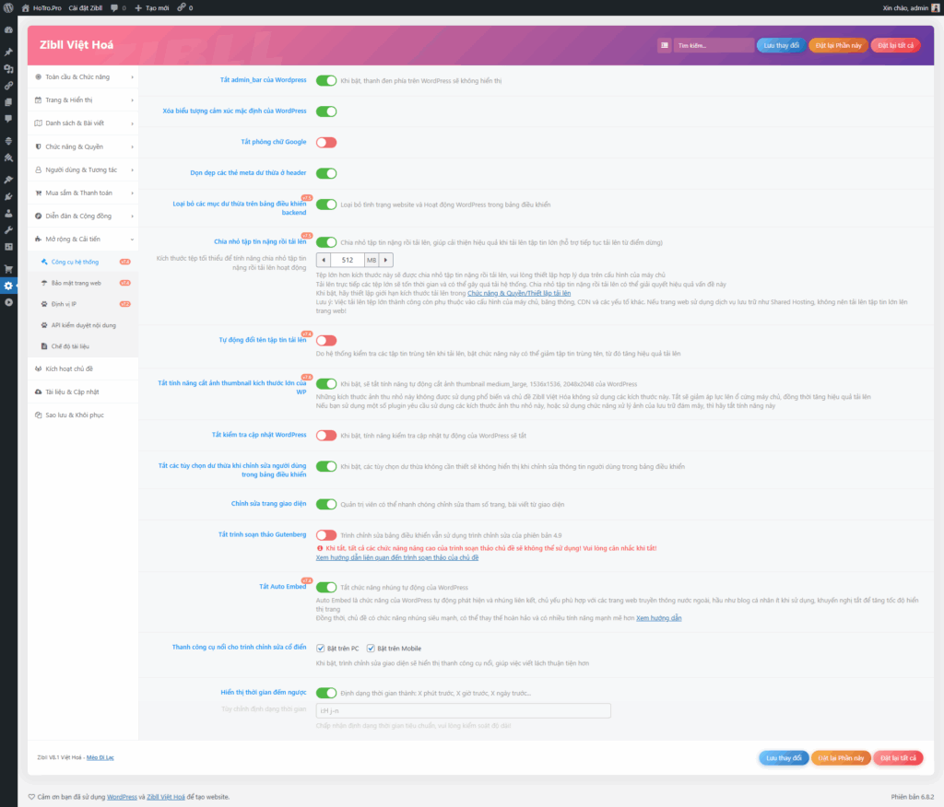Select Bảo mật trang web submenu

83,283
